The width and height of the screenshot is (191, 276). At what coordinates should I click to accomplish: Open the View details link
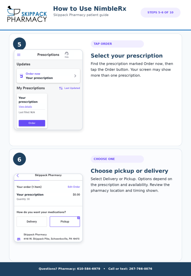point(25,107)
